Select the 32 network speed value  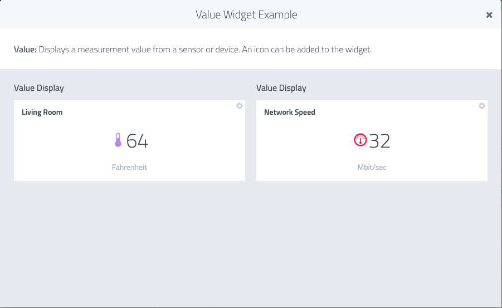379,141
